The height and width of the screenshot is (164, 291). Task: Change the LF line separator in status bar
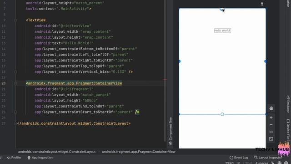pyautogui.click(x=238, y=163)
